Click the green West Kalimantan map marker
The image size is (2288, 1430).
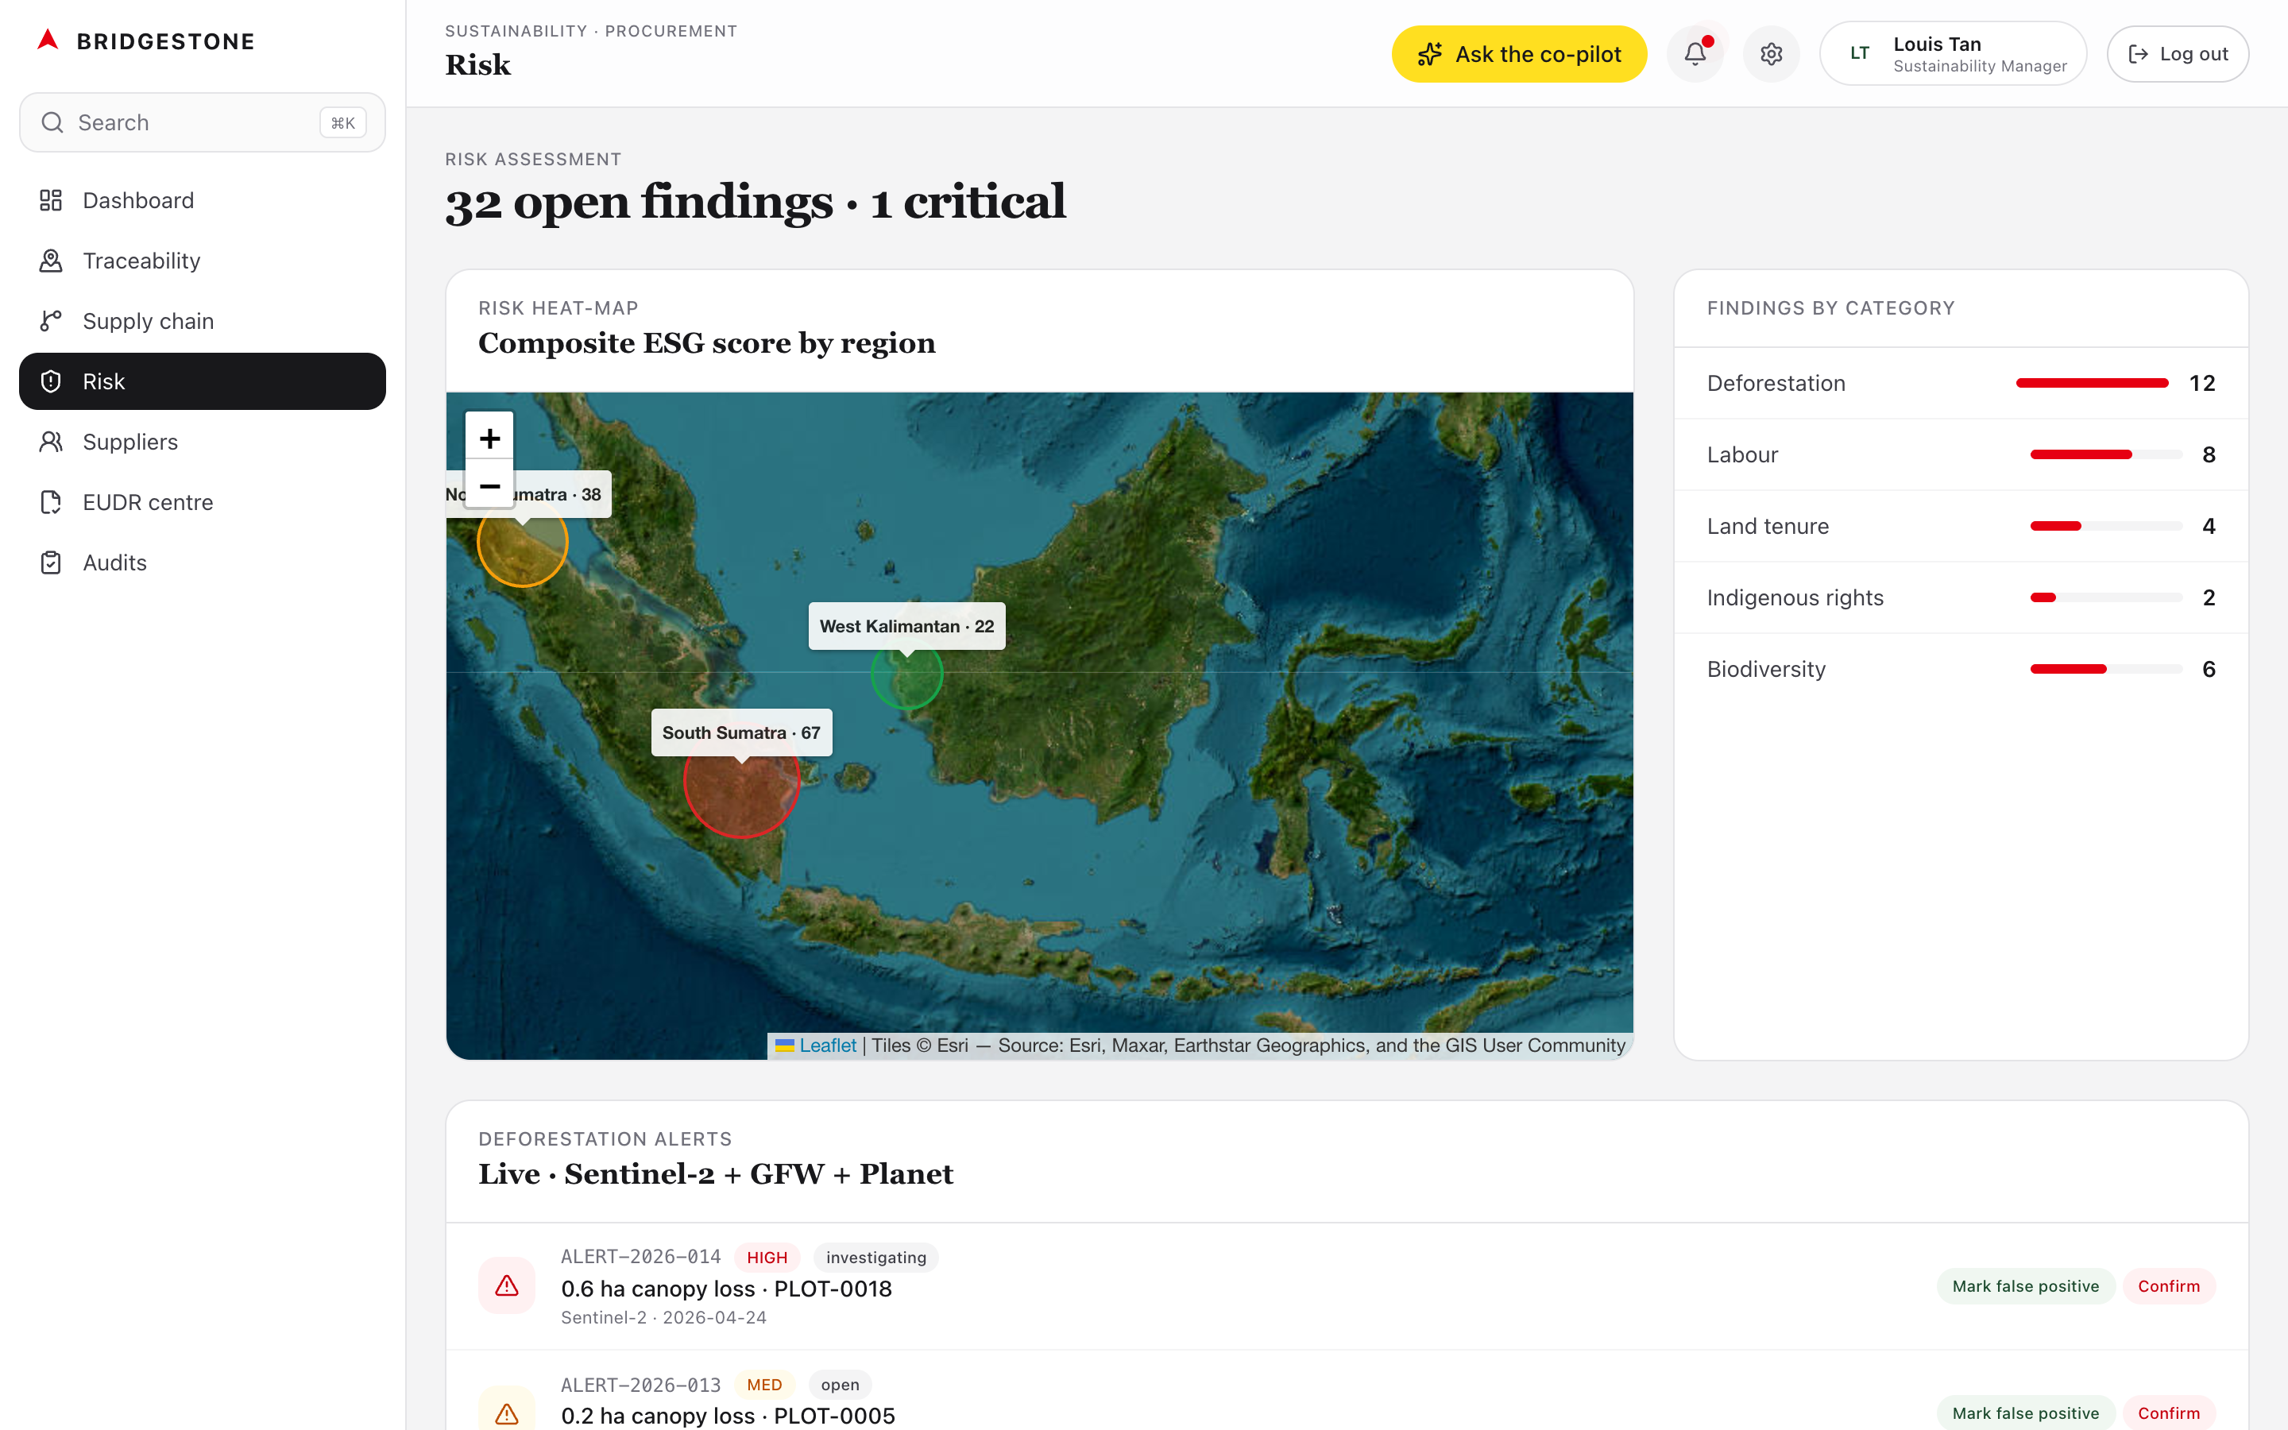pos(906,674)
